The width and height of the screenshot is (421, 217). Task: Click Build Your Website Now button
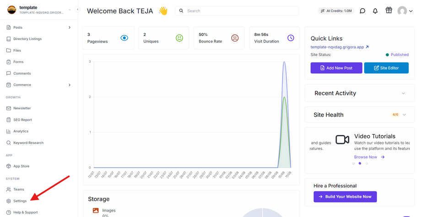345,196
